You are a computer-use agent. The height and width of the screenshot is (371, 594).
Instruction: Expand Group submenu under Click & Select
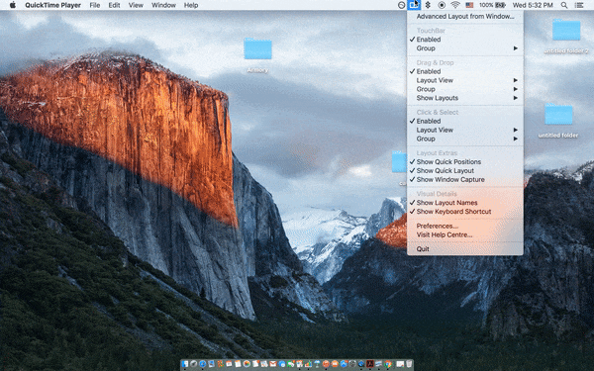pos(465,139)
